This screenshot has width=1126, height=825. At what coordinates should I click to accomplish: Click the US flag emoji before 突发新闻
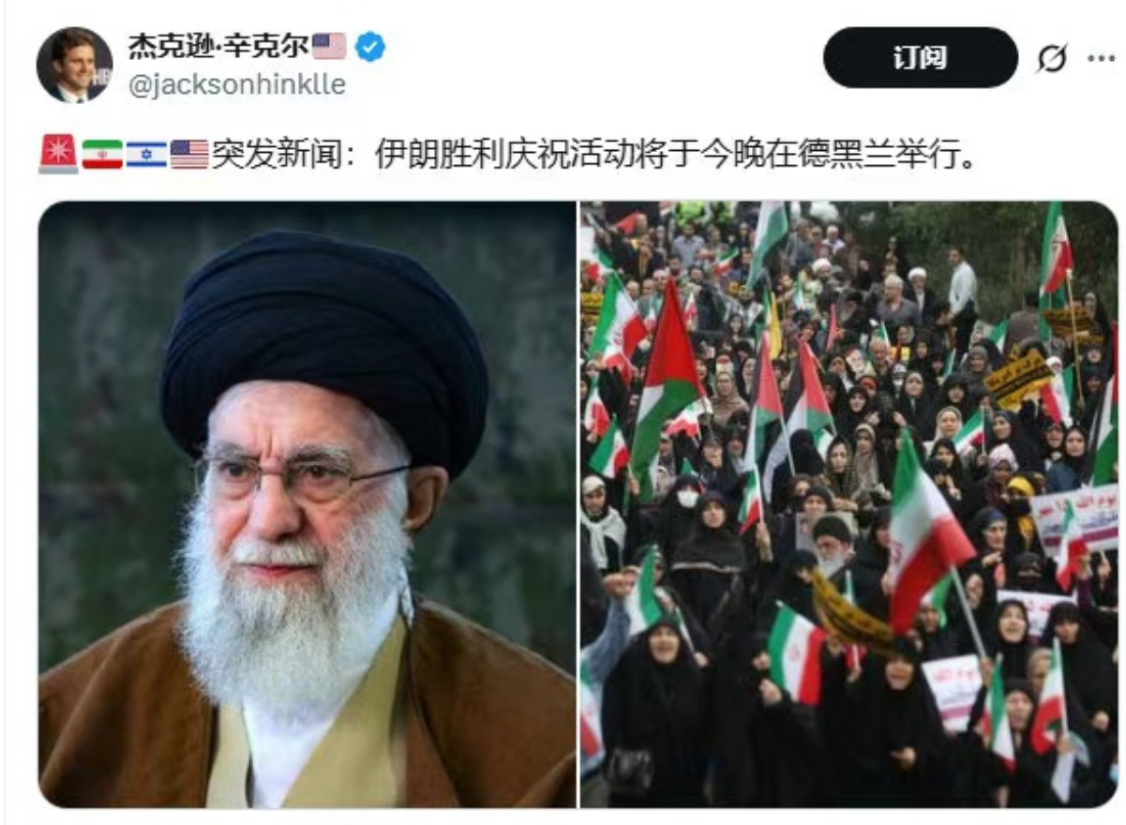click(x=189, y=155)
